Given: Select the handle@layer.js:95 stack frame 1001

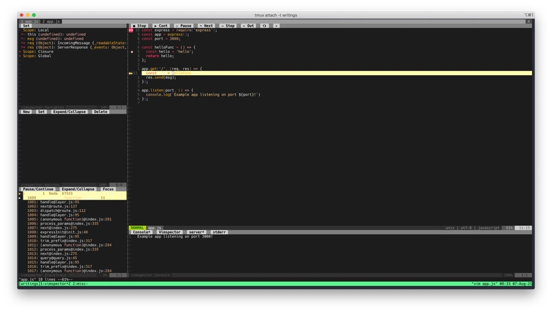Looking at the screenshot, I should coord(53,202).
